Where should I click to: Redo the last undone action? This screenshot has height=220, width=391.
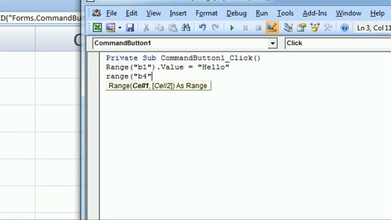click(216, 28)
